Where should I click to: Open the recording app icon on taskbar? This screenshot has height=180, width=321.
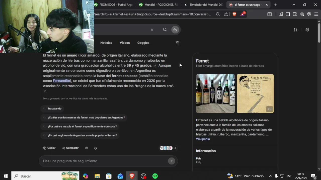143,176
